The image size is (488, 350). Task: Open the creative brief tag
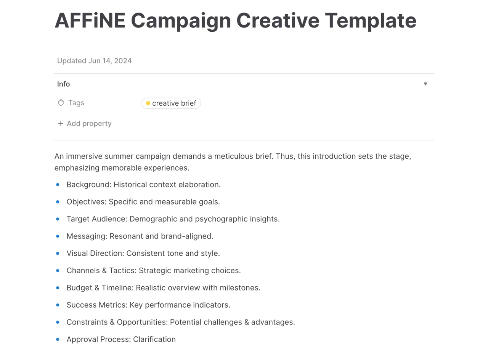171,103
